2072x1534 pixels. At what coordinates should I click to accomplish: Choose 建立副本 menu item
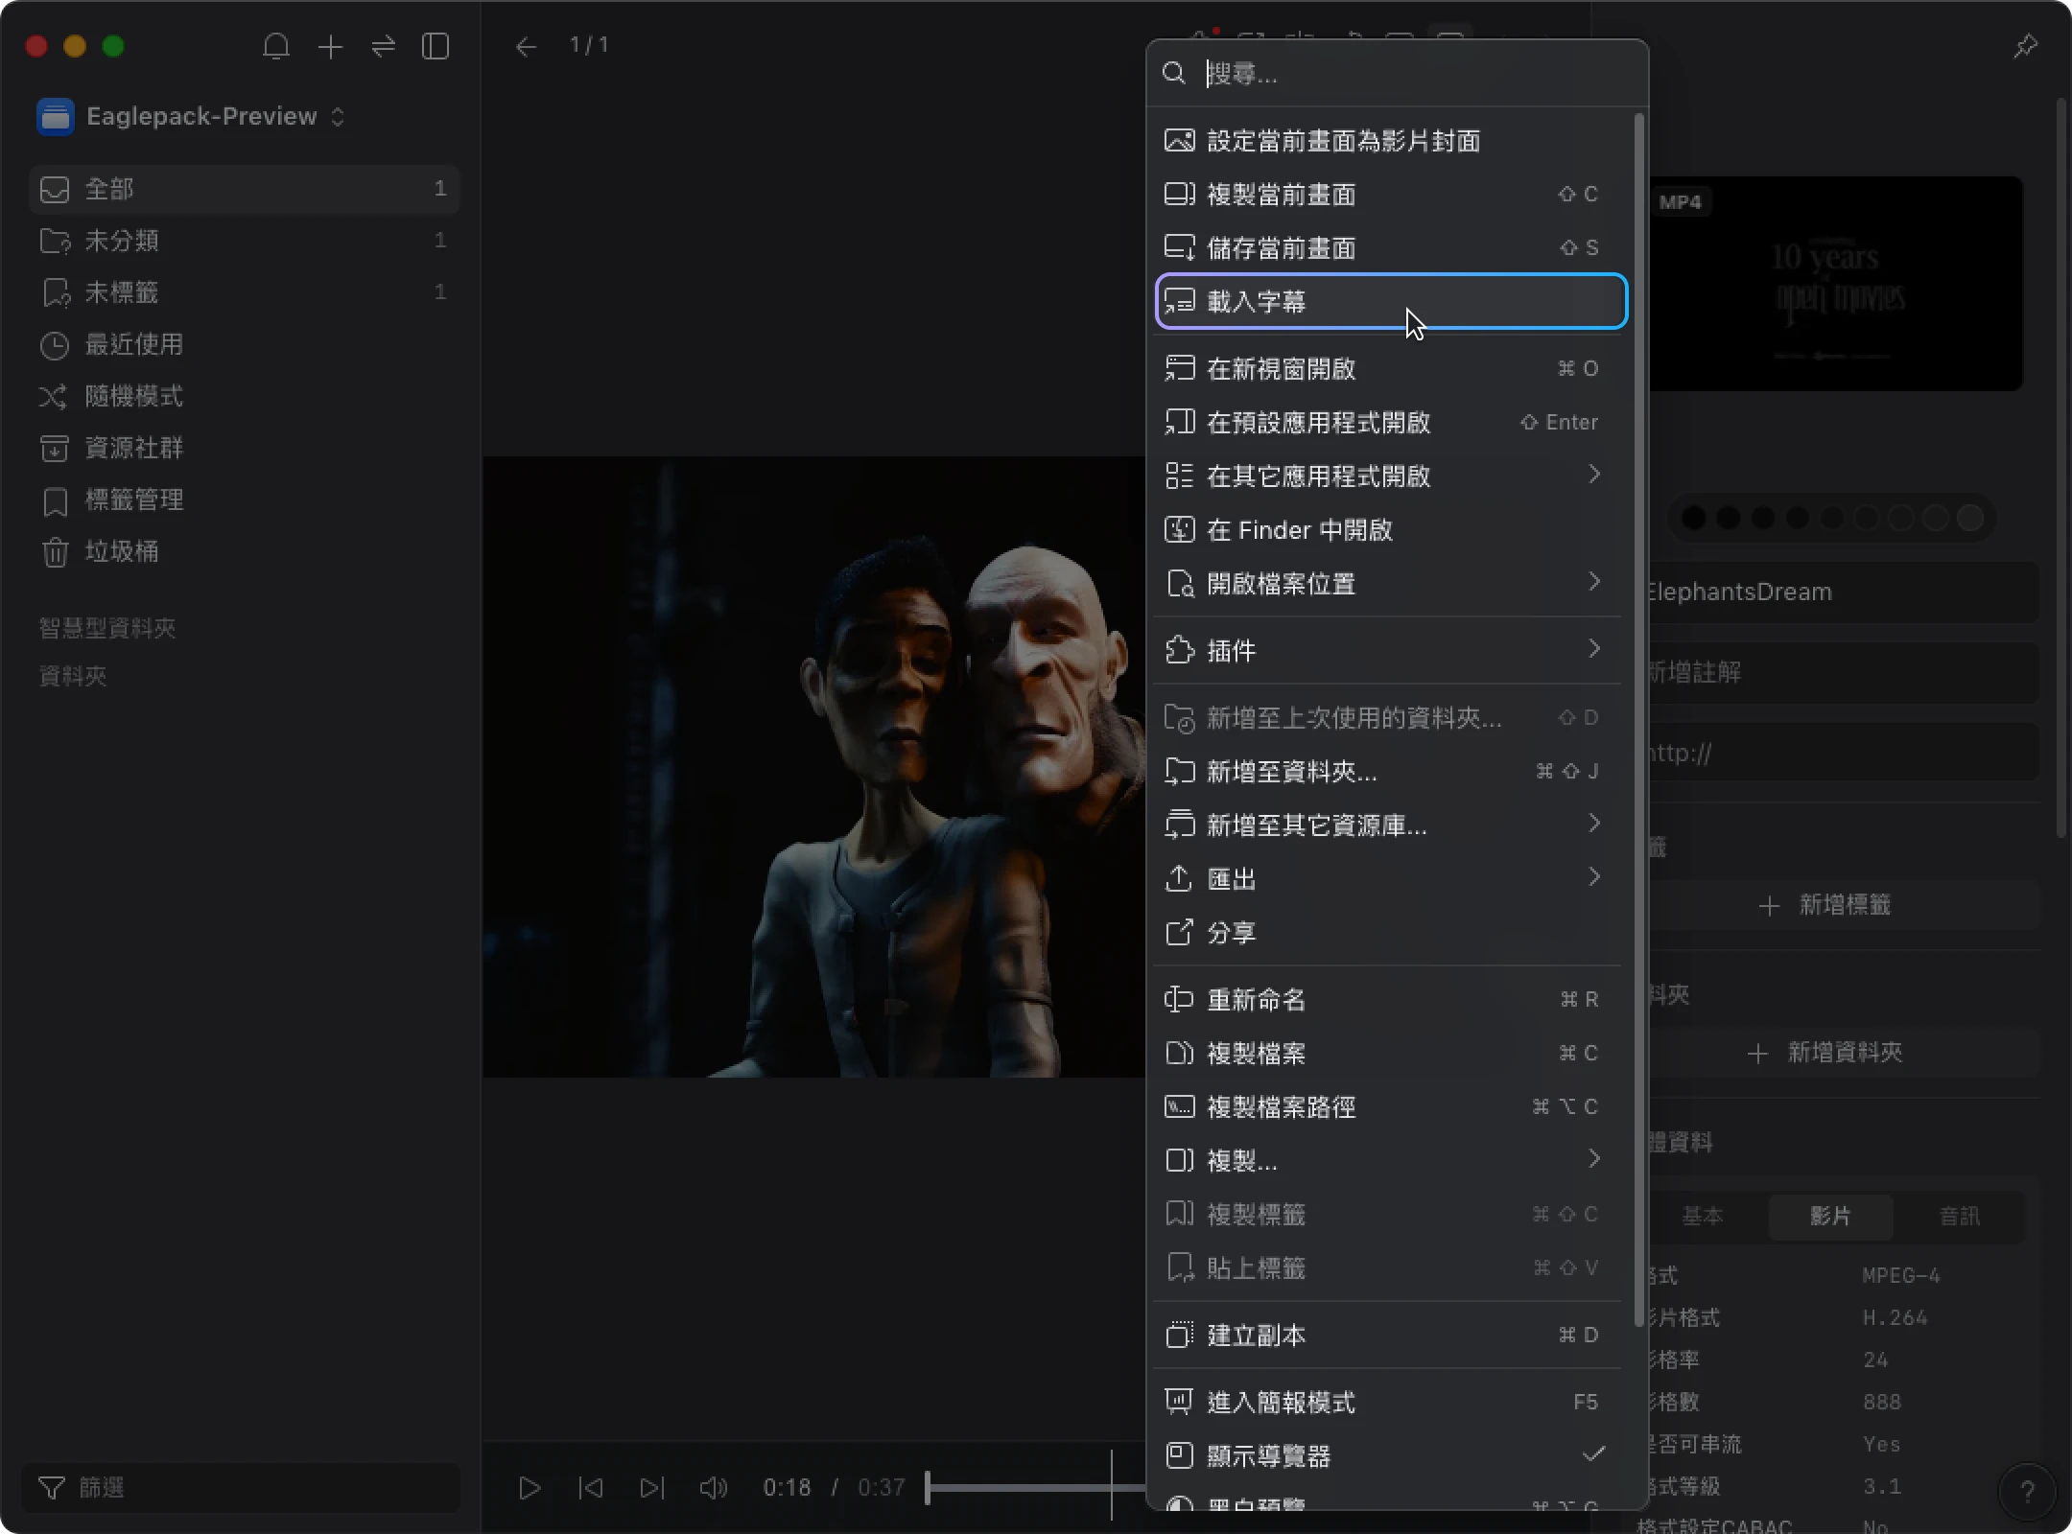(1391, 1336)
